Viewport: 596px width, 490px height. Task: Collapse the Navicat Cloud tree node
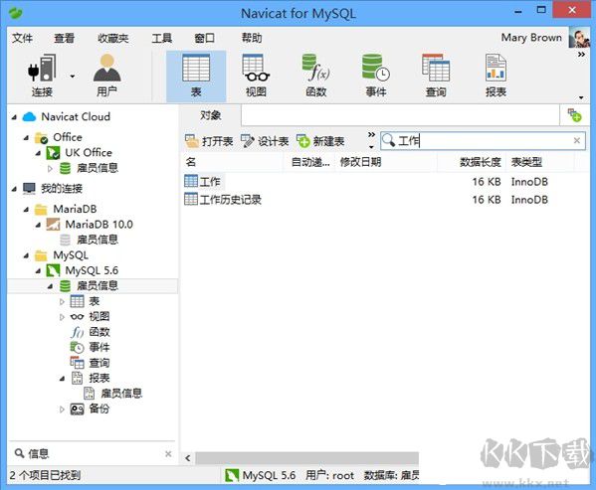[14, 117]
